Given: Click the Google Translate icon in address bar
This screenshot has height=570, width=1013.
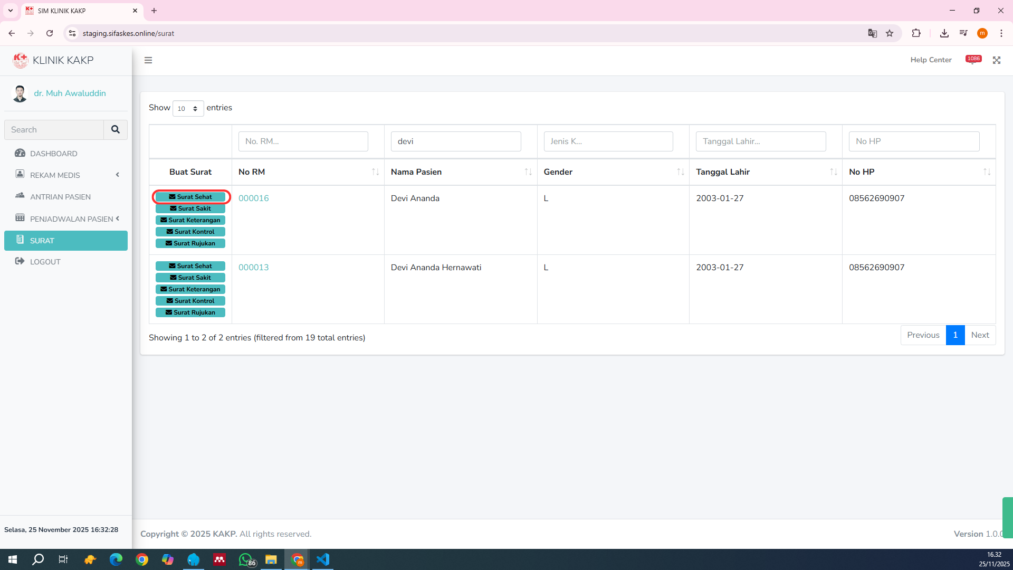Looking at the screenshot, I should 872,33.
